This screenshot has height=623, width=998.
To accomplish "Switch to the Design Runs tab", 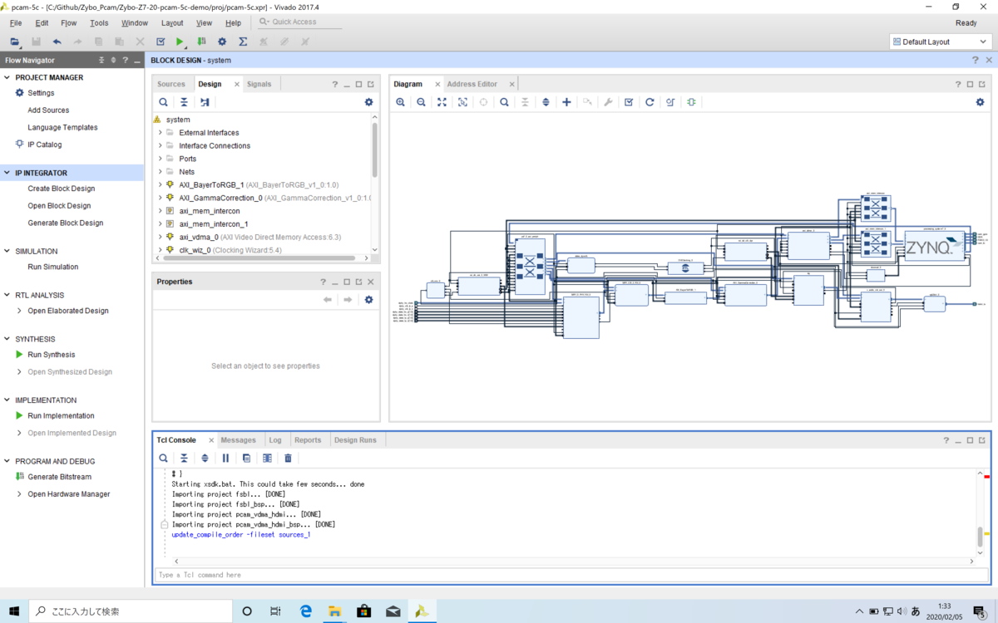I will [x=355, y=440].
